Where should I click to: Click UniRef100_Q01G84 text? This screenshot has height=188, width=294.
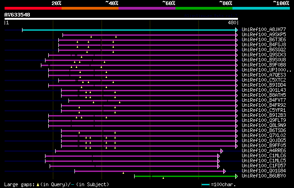[264, 171]
